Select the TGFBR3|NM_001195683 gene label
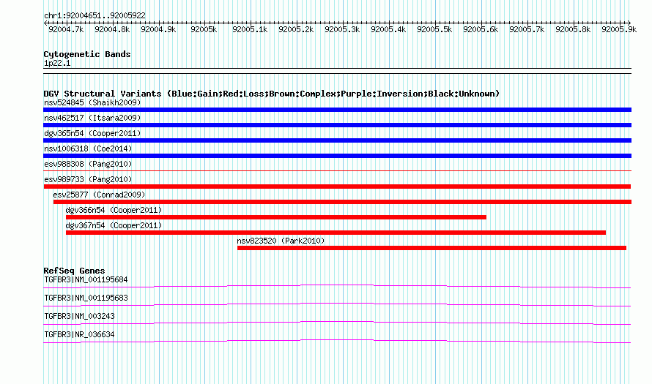Image resolution: width=652 pixels, height=384 pixels. [x=86, y=298]
